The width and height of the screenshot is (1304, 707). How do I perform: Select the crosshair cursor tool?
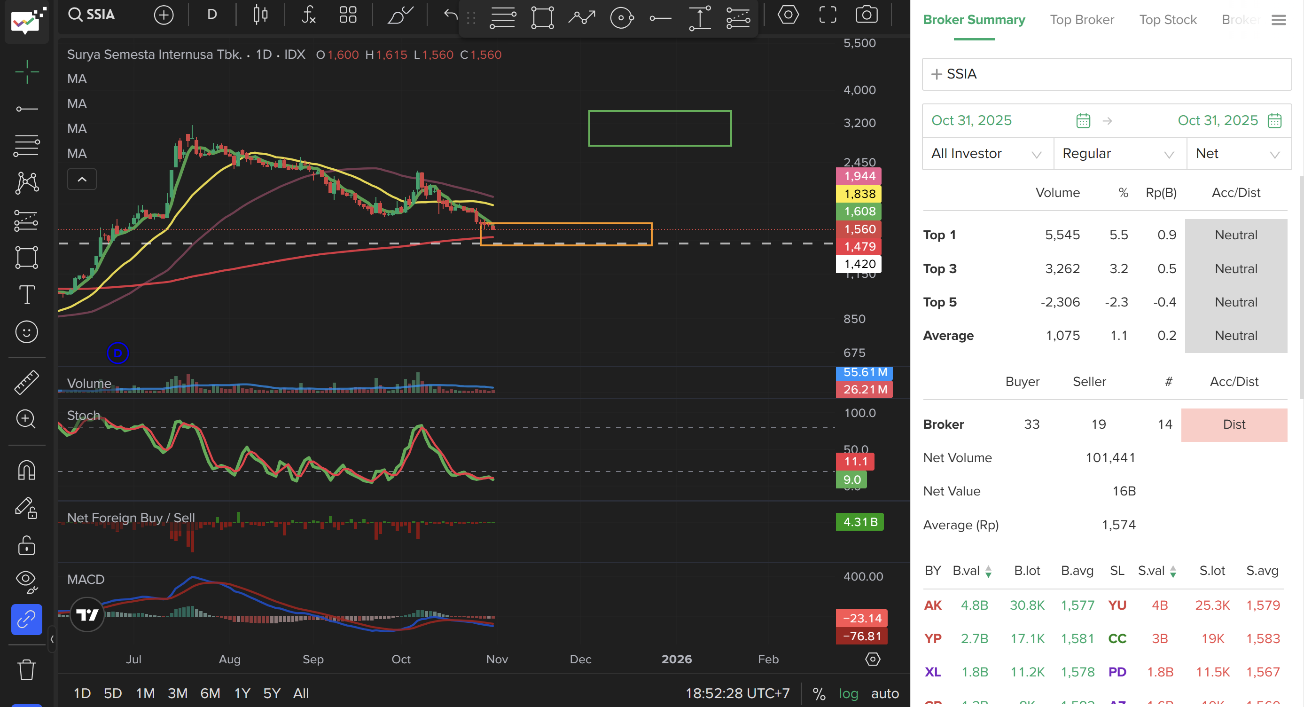[x=26, y=71]
